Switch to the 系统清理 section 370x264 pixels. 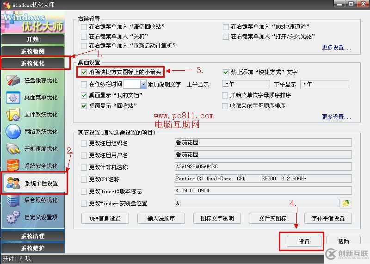32,236
